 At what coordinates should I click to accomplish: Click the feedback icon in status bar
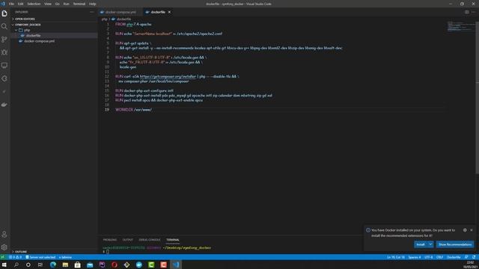[466, 257]
